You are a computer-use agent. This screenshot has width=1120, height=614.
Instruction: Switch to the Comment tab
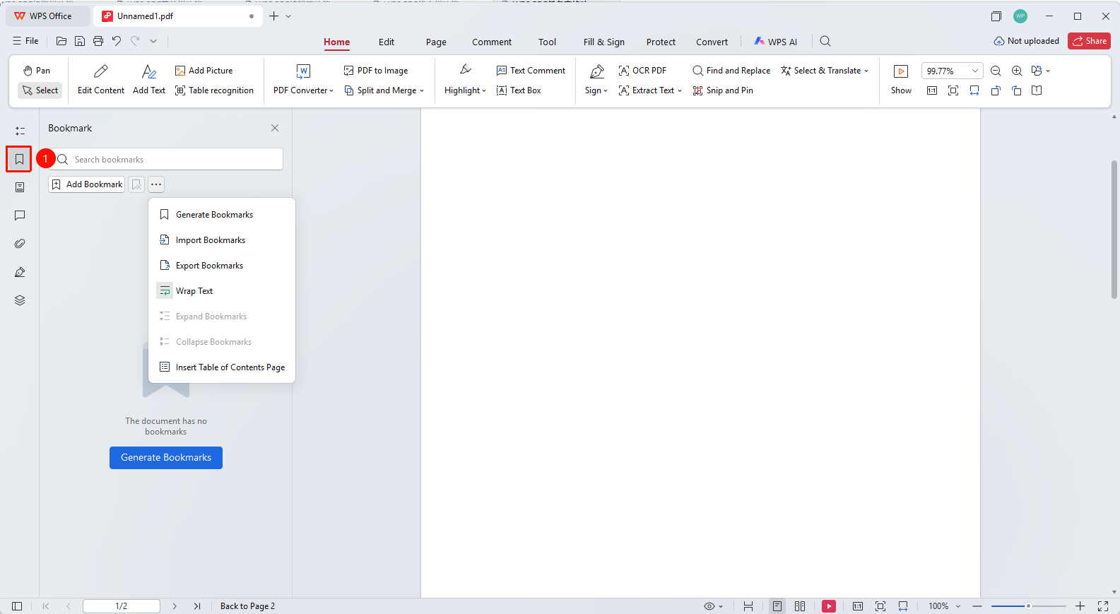(x=492, y=42)
